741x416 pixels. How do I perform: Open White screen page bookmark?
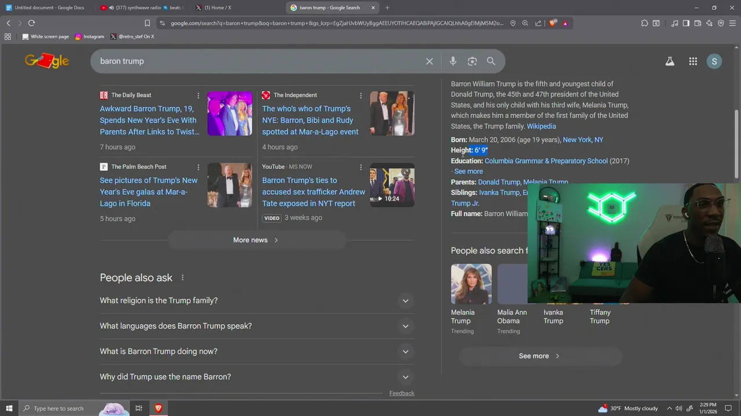point(46,36)
